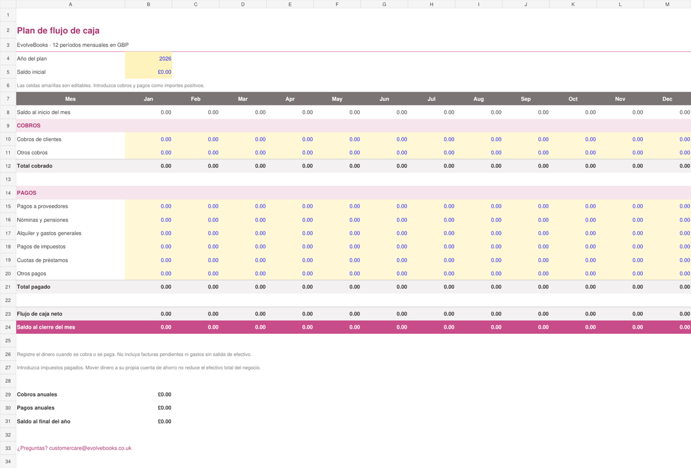Click the Jan month header cell

click(149, 99)
